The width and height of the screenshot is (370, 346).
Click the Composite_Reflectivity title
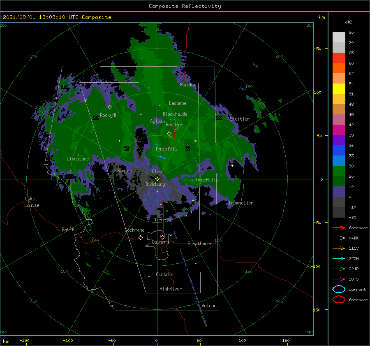coord(185,6)
